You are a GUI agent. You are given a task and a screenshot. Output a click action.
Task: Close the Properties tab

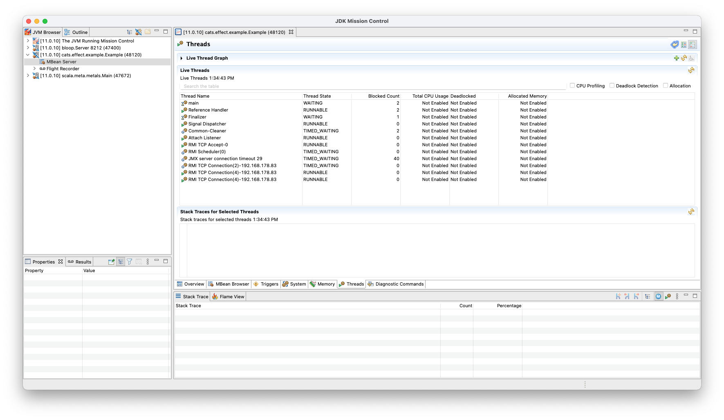point(61,261)
